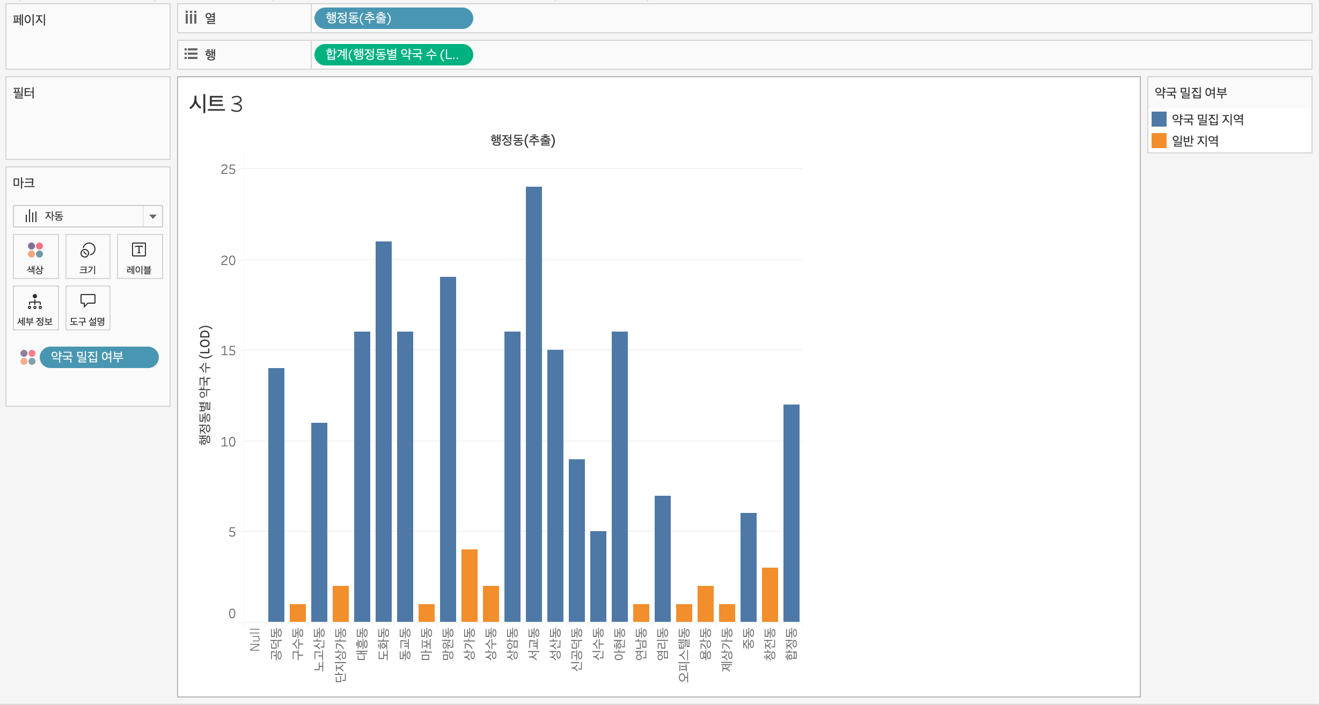
Task: Click the mark type dropdown arrow
Action: click(x=153, y=216)
